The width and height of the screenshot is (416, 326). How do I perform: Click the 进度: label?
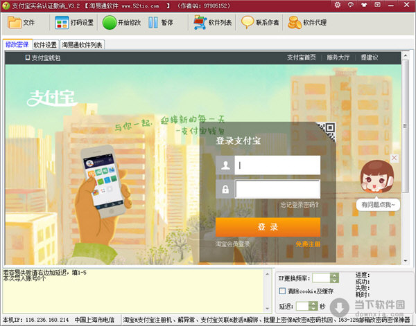click(363, 275)
